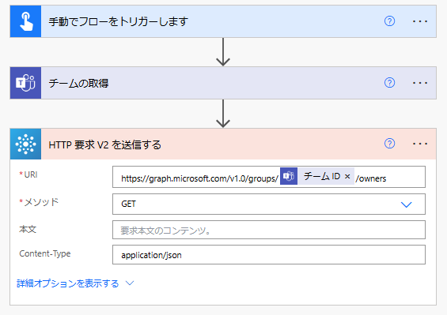Click the HTTP 要求 V2 connector icon
Image resolution: width=447 pixels, height=315 pixels.
coord(25,144)
